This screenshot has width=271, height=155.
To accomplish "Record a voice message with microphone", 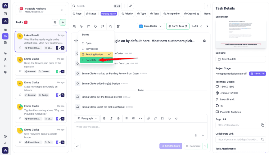I will click(196, 135).
